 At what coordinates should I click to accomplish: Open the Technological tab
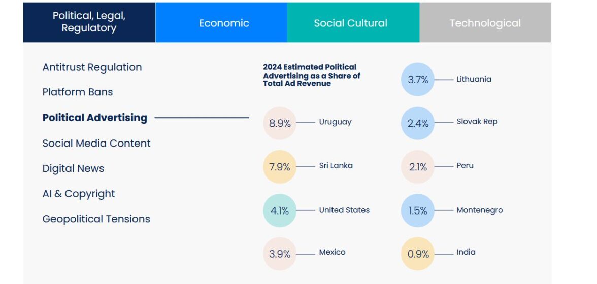[485, 23]
